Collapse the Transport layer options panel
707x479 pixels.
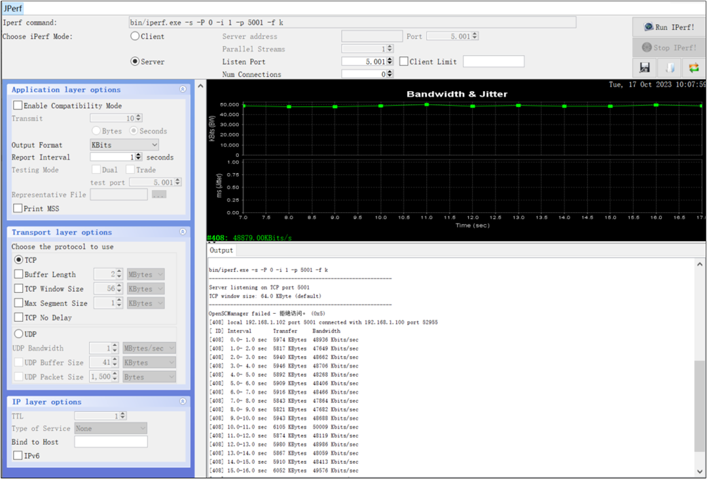[183, 231]
